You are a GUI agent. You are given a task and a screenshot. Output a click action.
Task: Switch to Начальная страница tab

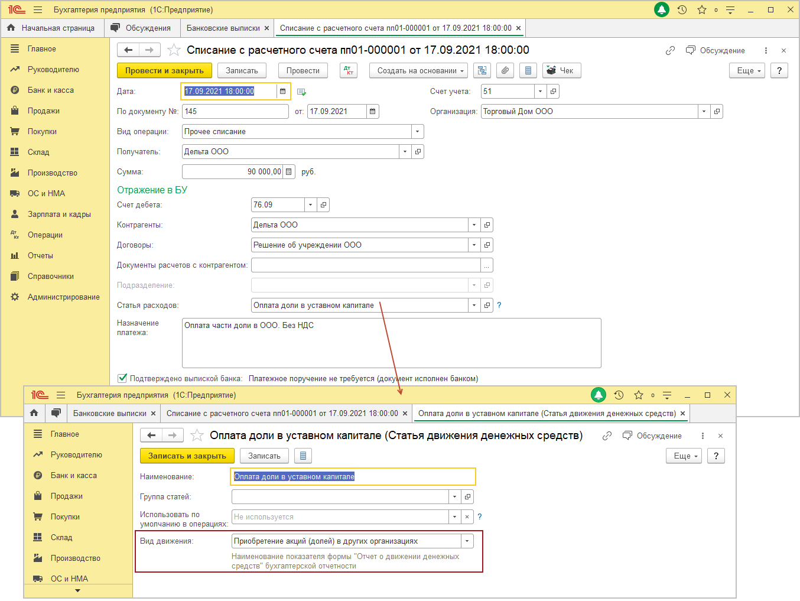[x=52, y=28]
